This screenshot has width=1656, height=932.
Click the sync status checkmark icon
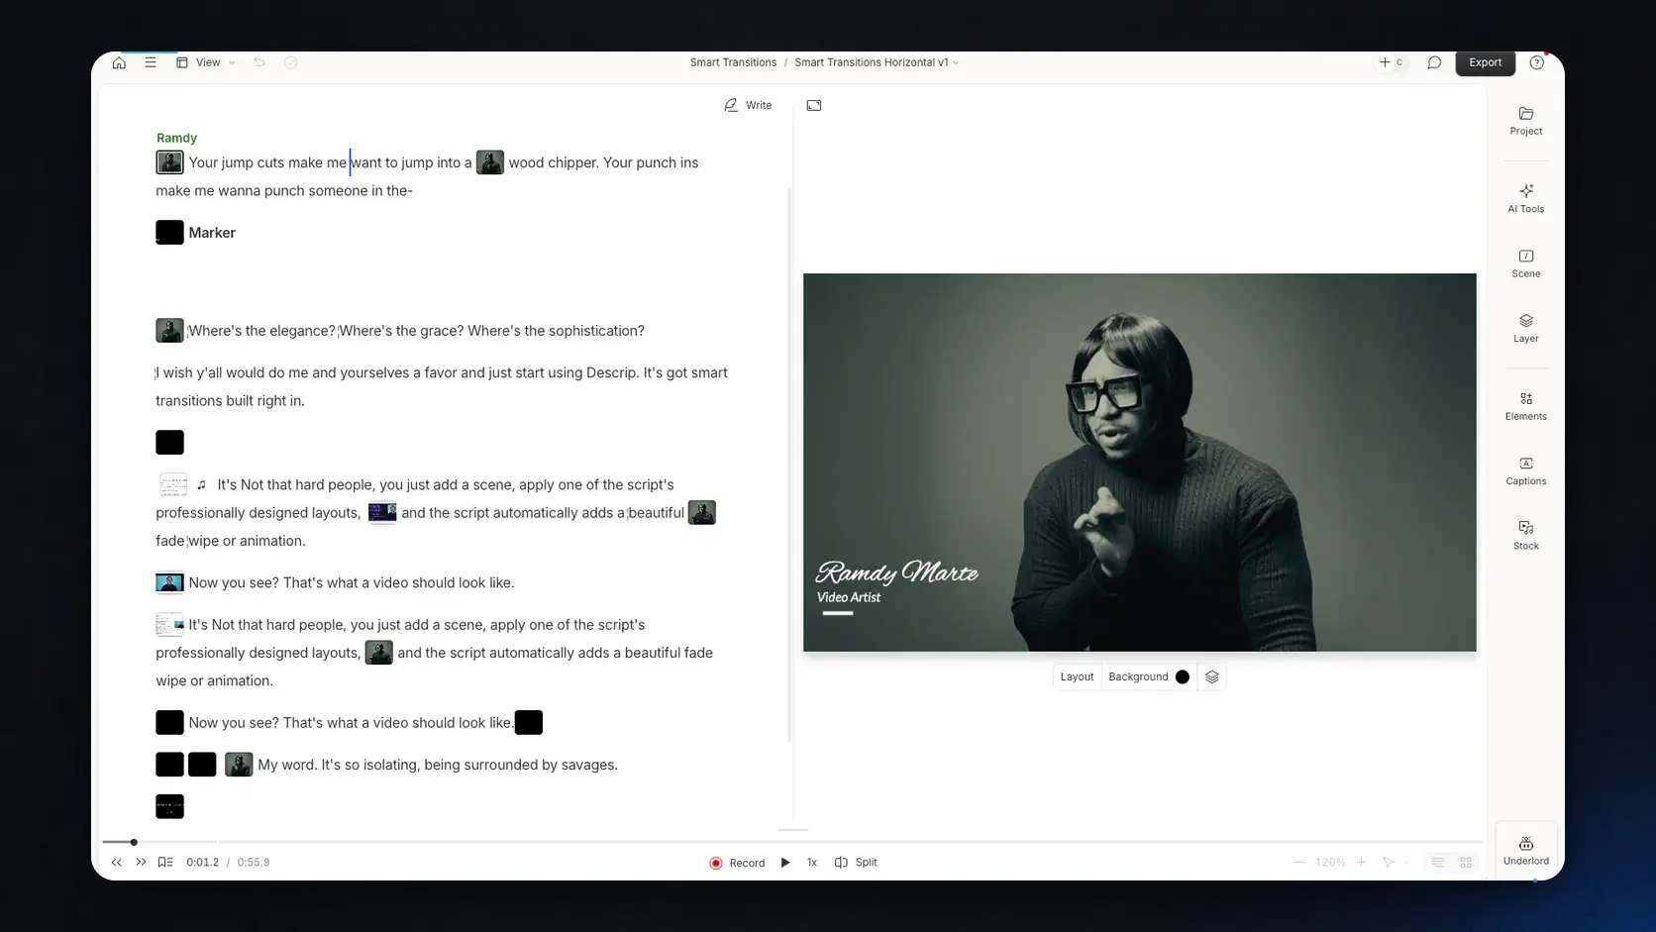click(x=290, y=62)
